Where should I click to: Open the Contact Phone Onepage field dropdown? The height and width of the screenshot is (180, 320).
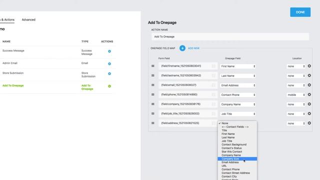238,95
